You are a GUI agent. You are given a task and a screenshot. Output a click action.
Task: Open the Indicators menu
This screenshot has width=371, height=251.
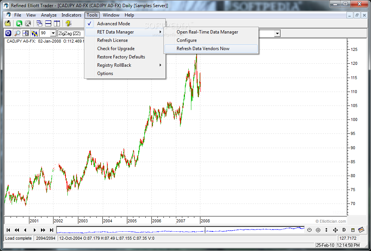72,15
